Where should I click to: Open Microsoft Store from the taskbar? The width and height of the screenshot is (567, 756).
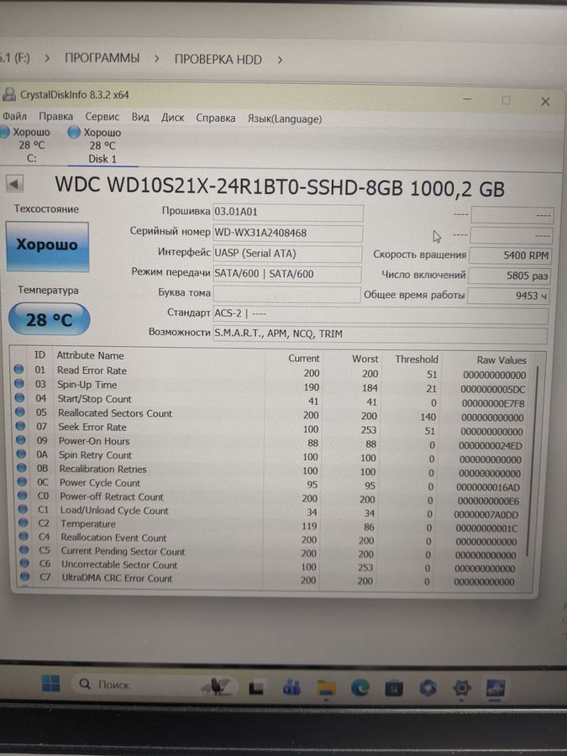click(x=393, y=688)
